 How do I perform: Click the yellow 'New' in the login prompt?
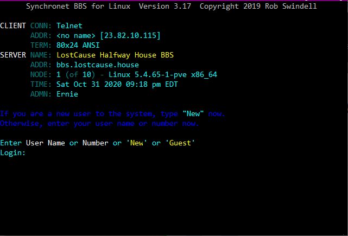tap(137, 143)
